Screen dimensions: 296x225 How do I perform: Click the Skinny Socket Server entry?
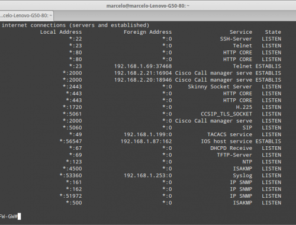[x=220, y=86]
